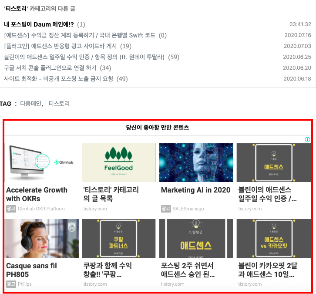
Task: Open 'Casque sans fil PH805' title
Action: tap(31, 270)
